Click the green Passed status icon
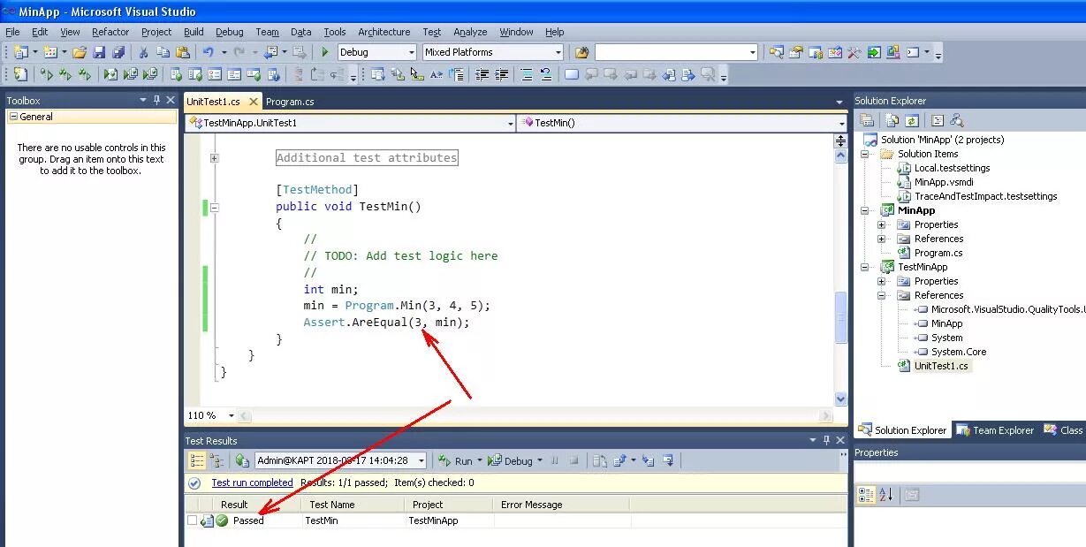 (x=222, y=520)
